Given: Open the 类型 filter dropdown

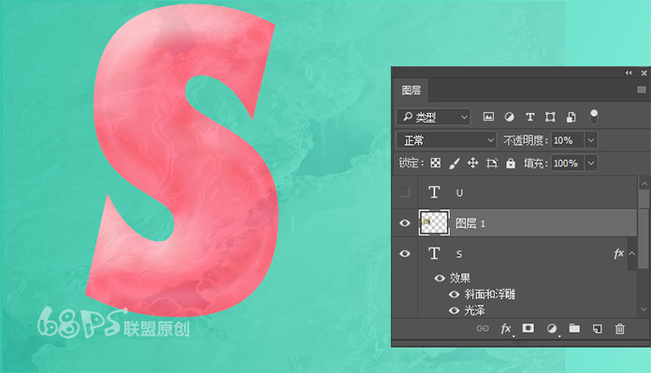Looking at the screenshot, I should point(433,117).
